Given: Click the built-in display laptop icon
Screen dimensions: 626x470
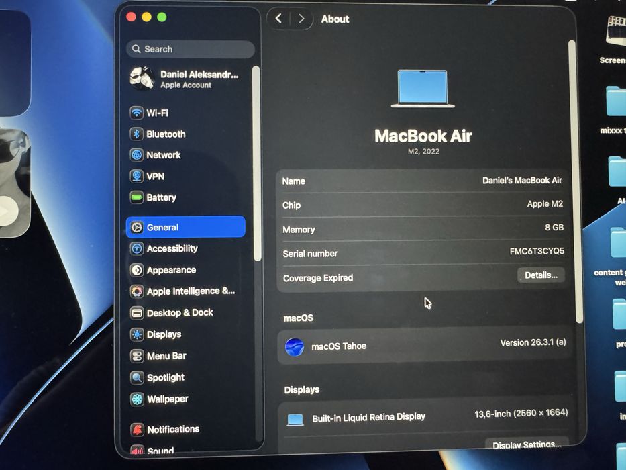Looking at the screenshot, I should click(295, 419).
